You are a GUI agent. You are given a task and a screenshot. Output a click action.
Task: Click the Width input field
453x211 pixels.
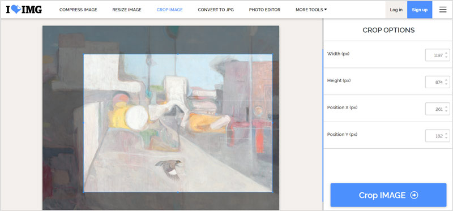[x=437, y=55]
